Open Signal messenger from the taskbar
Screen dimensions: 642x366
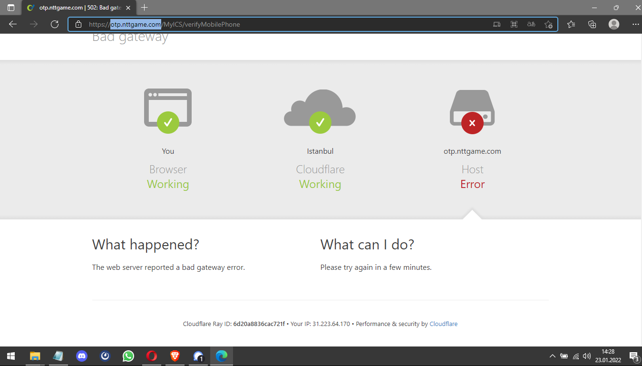[198, 356]
